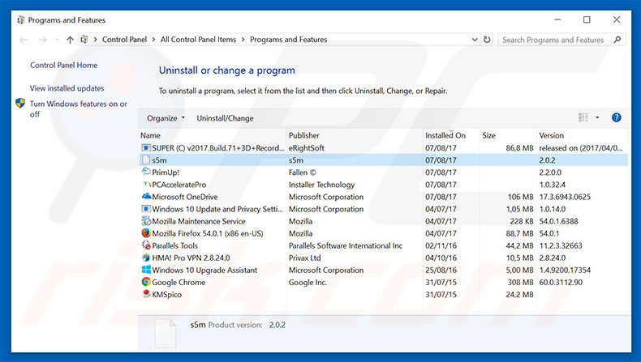Select KMSpico name in the list
The image size is (641, 362).
click(x=167, y=294)
